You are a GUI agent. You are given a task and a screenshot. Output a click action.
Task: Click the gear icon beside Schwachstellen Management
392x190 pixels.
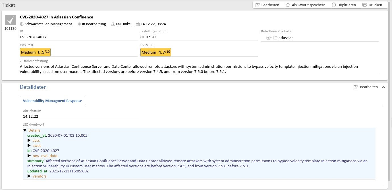coord(22,24)
